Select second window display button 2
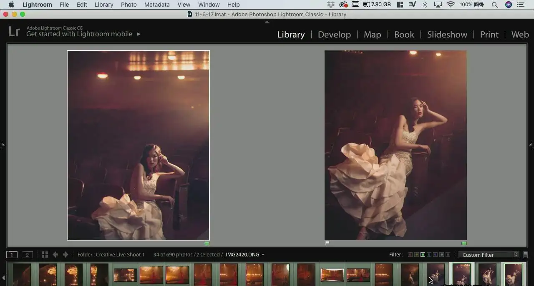The height and width of the screenshot is (286, 534). (27, 255)
